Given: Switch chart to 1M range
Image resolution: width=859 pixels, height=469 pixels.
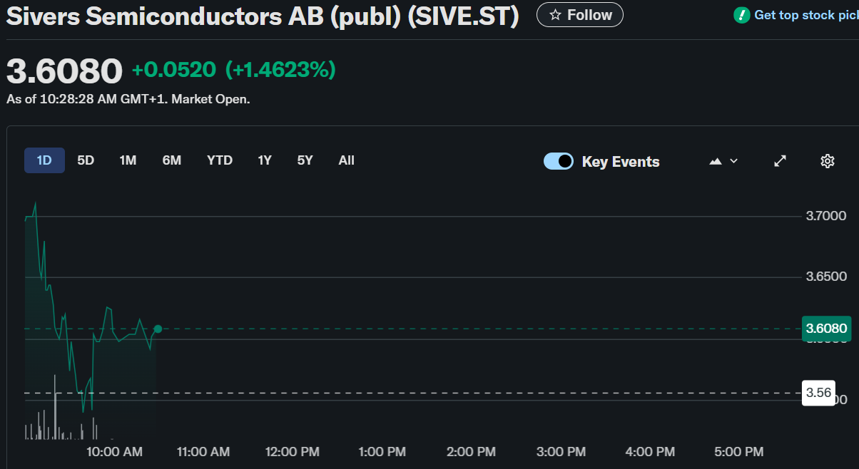Looking at the screenshot, I should click(128, 160).
